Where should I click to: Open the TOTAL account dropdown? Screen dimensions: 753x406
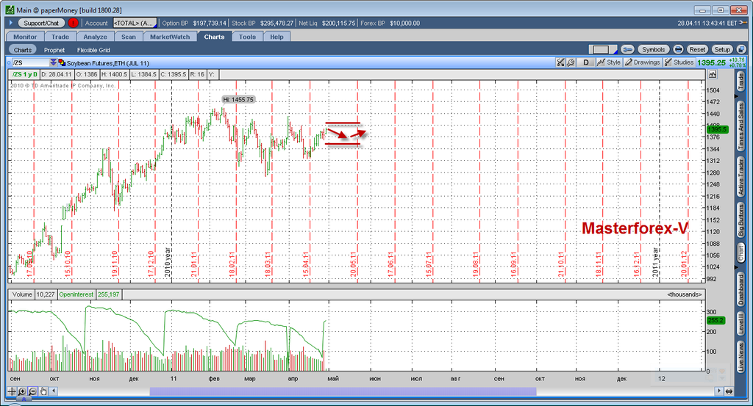(x=135, y=23)
